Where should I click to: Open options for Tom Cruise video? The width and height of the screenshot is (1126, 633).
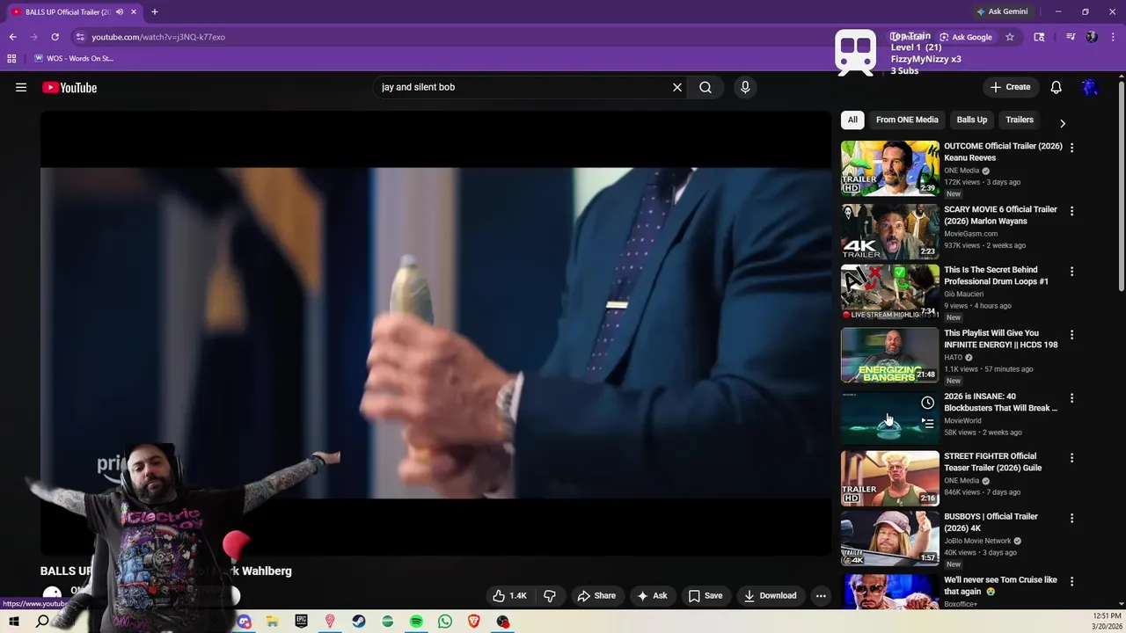(1071, 582)
